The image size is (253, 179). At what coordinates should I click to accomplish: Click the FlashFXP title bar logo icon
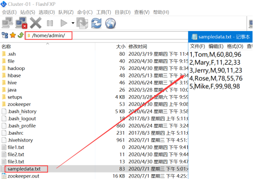click(x=3, y=4)
